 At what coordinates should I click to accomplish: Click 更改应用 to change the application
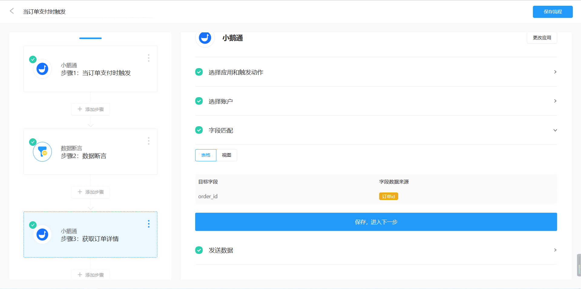click(x=542, y=38)
